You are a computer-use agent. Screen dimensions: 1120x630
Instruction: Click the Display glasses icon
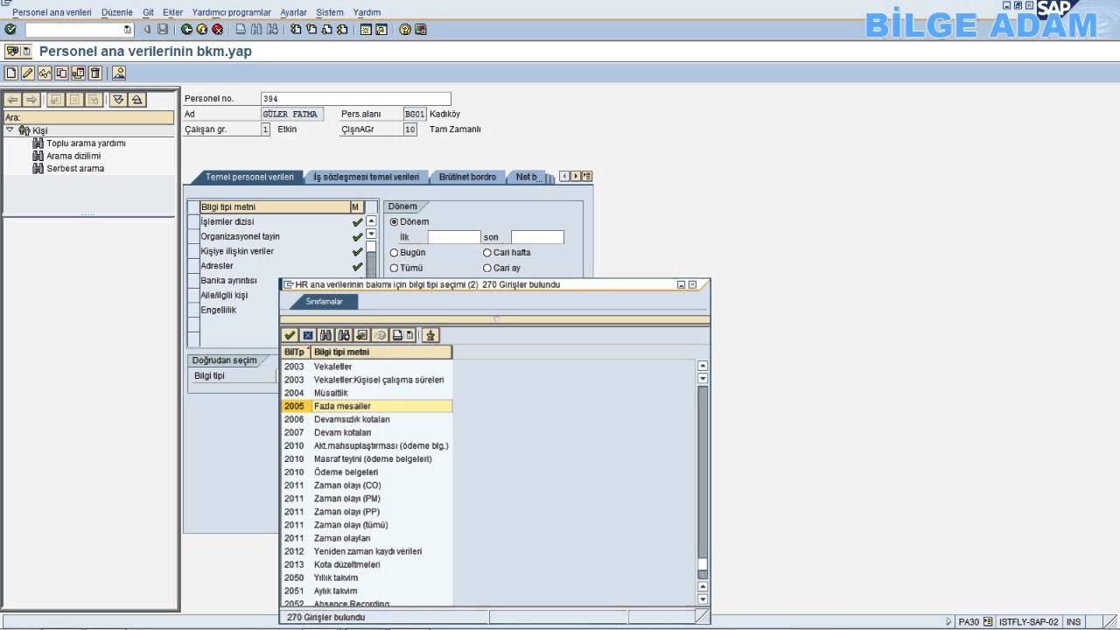(45, 73)
